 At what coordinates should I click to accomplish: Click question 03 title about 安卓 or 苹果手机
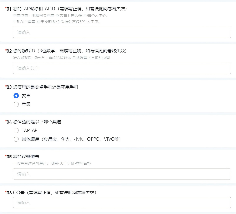coord(46,87)
